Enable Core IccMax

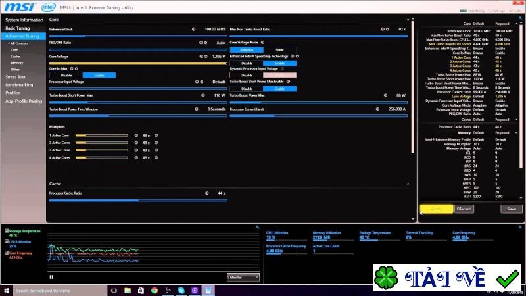click(x=99, y=75)
